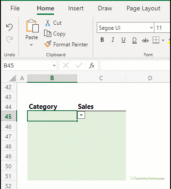The height and width of the screenshot is (189, 171).
Task: Toggle Italic formatting
Action: [x=113, y=40]
